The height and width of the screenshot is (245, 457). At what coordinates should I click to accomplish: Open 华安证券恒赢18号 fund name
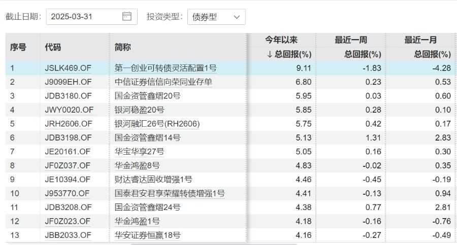[x=147, y=235]
